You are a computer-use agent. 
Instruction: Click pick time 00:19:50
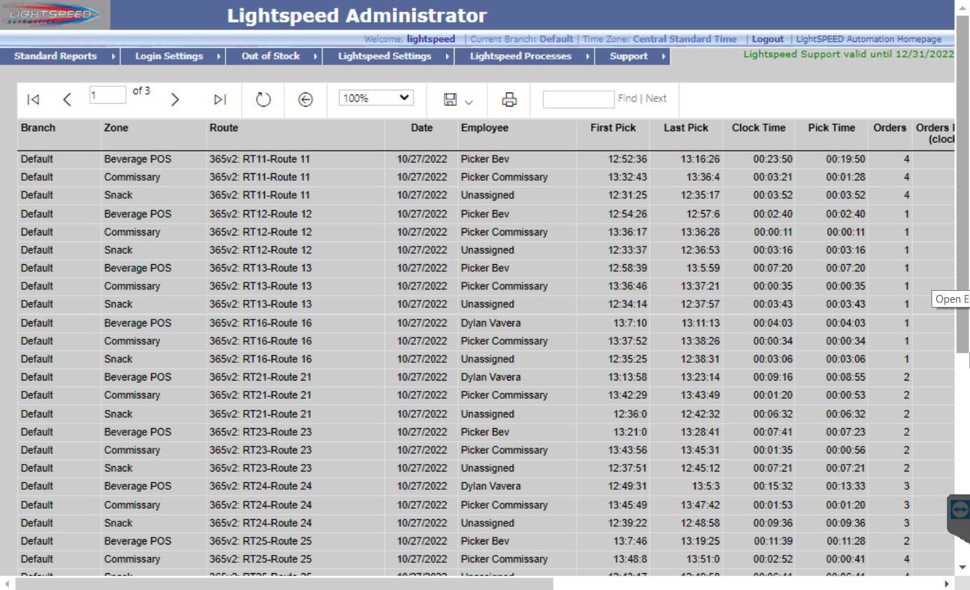pyautogui.click(x=846, y=159)
